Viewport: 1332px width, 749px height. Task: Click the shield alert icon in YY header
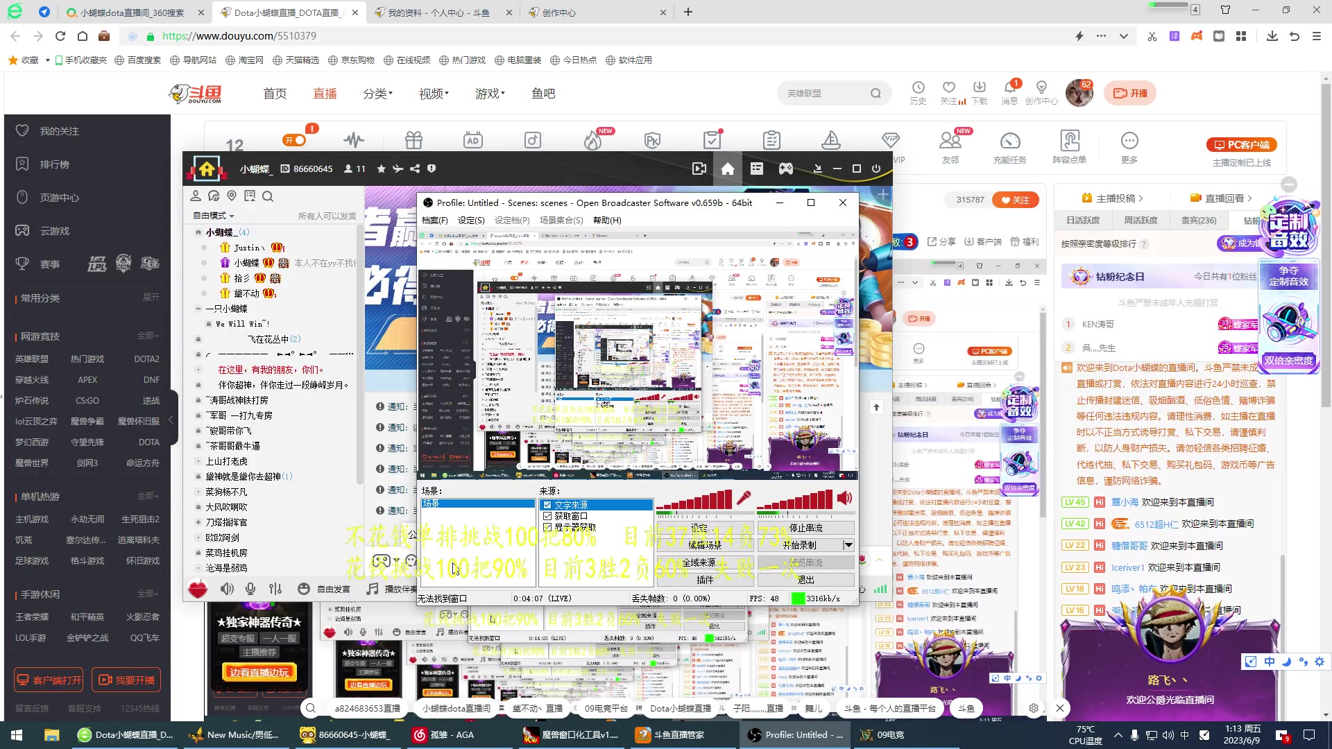tap(432, 169)
